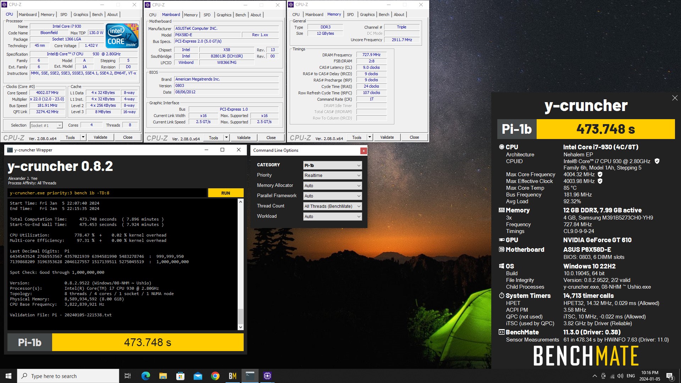
Task: Open the Socket #1 selection dropdown
Action: [46, 125]
